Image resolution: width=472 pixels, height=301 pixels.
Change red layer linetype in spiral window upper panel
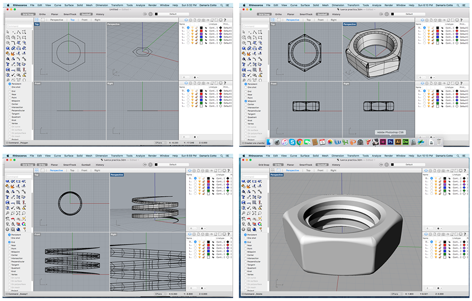pyautogui.click(x=221, y=181)
